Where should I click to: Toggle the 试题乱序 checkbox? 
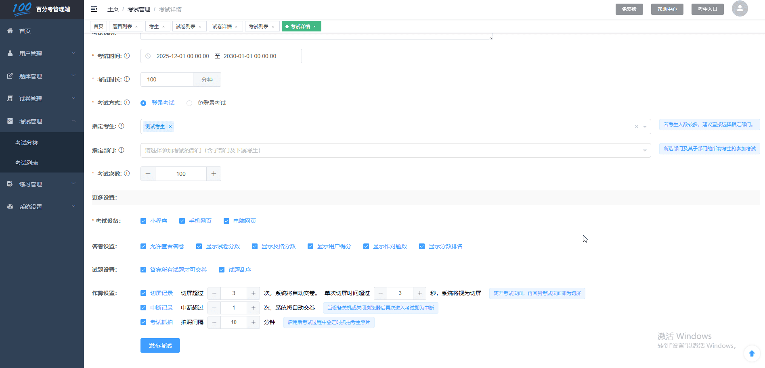coord(222,270)
